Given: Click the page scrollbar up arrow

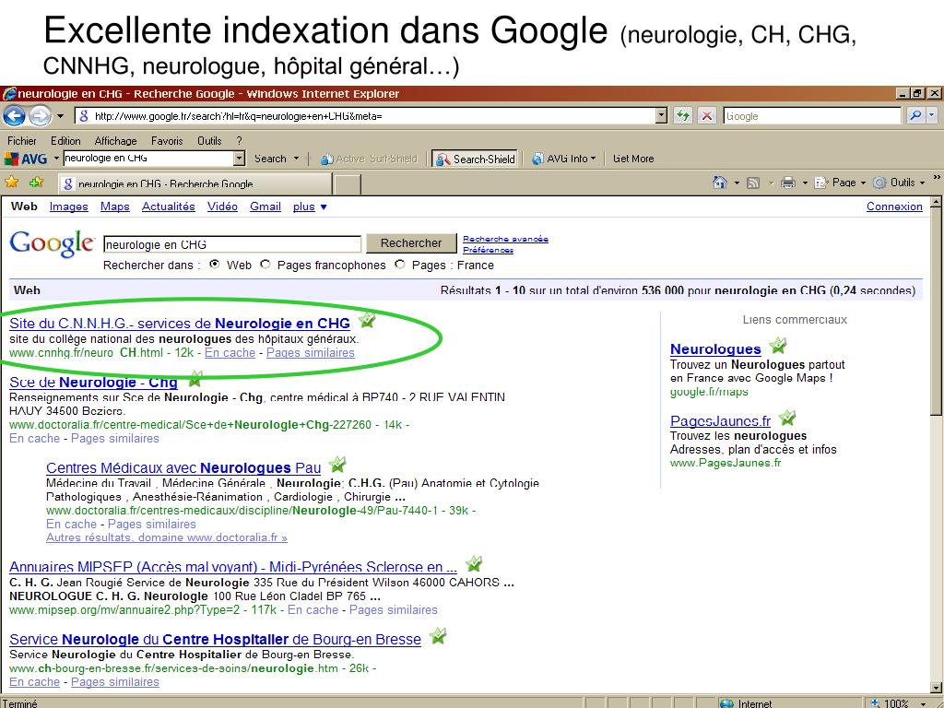Looking at the screenshot, I should pyautogui.click(x=936, y=203).
